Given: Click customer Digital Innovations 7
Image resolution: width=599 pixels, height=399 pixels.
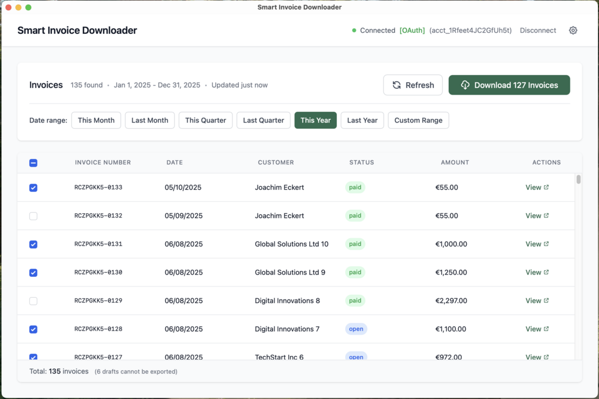Looking at the screenshot, I should 287,329.
